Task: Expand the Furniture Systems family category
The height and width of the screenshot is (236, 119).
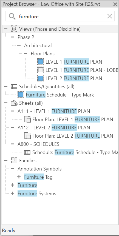Action: pos(12,194)
